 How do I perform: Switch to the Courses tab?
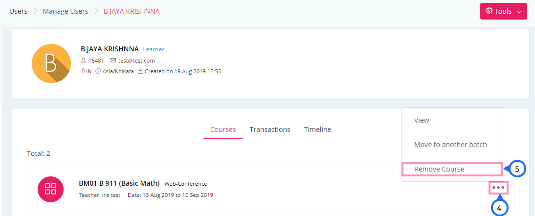tap(223, 130)
